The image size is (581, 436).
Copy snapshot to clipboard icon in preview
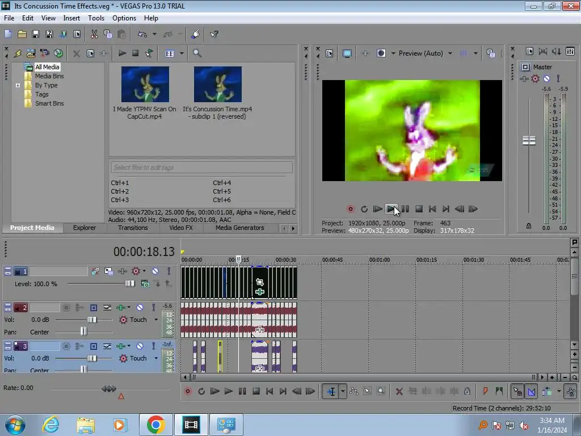point(491,53)
